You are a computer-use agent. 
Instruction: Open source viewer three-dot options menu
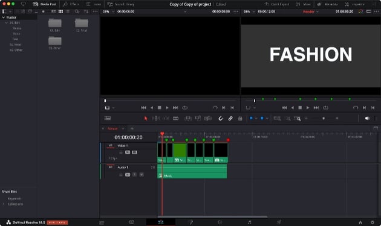pyautogui.click(x=236, y=11)
